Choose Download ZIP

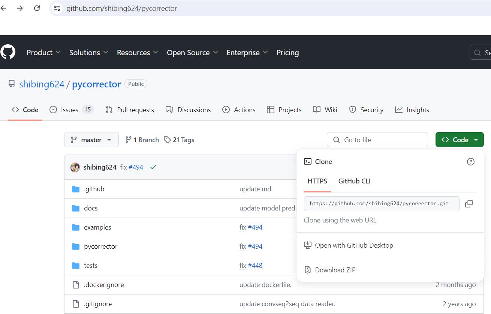click(x=330, y=270)
